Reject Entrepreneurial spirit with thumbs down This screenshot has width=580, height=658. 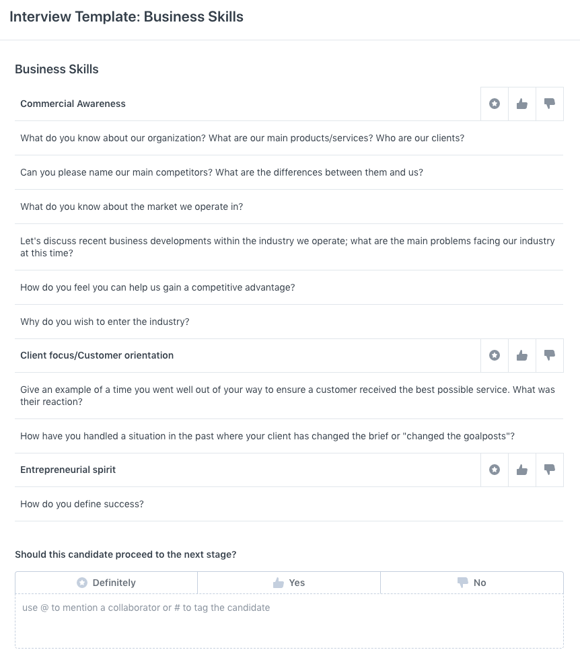click(550, 470)
